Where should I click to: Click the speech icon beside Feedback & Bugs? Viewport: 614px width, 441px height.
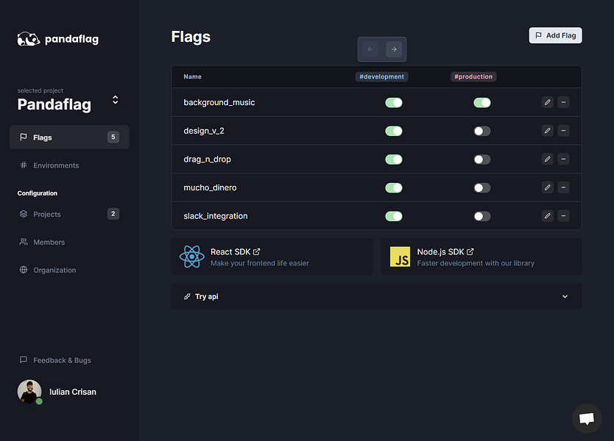click(24, 359)
